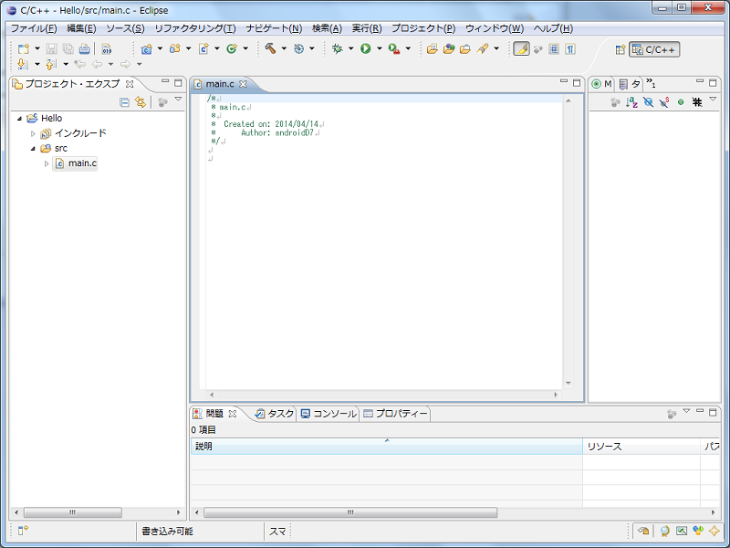Select the C/C++ perspective button

point(654,49)
